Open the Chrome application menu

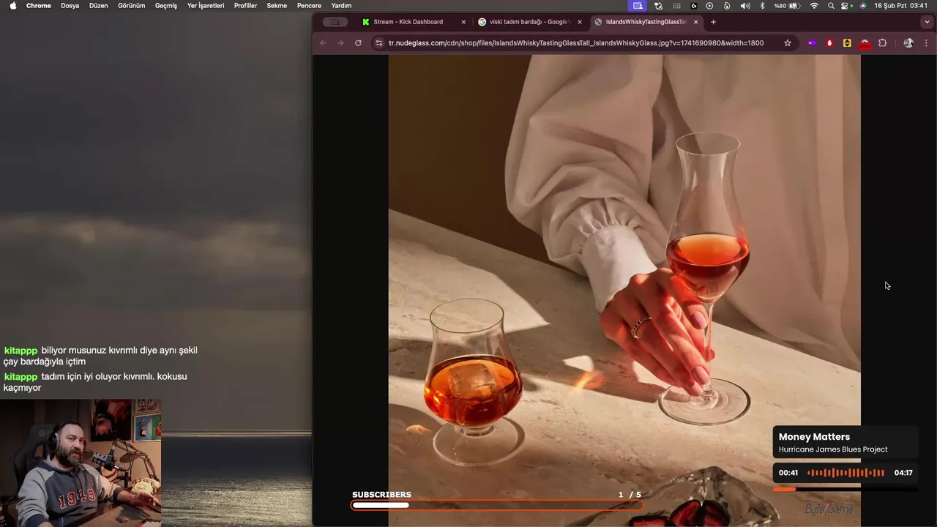coord(39,5)
